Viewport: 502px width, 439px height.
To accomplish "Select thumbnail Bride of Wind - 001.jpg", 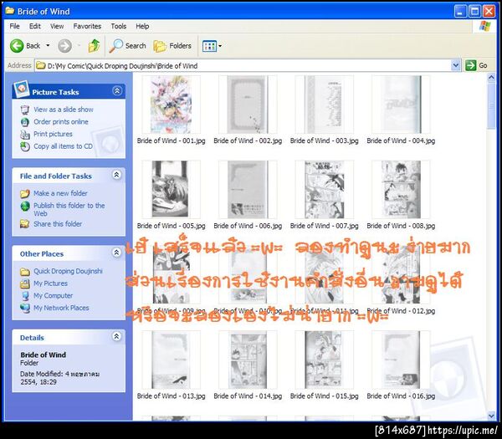I will 171,105.
